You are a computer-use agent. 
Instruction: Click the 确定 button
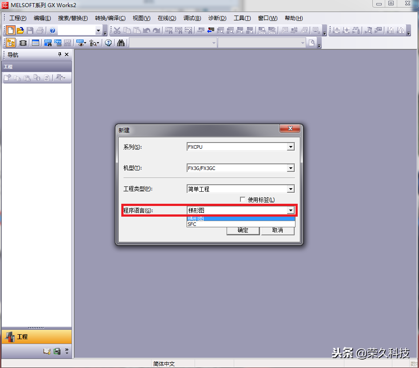[x=243, y=230]
